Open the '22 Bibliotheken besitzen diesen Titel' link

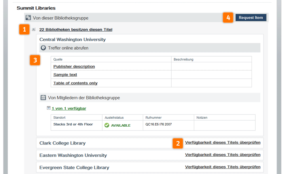coord(76,30)
